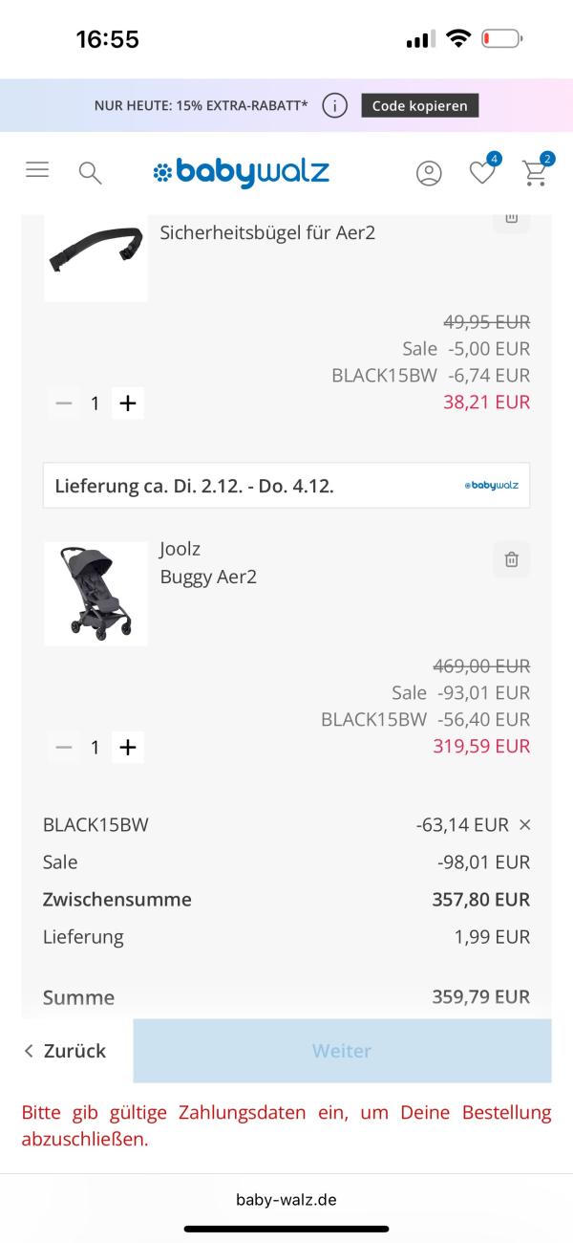573x1243 pixels.
Task: Tap the babywalz logo
Action: 241,172
